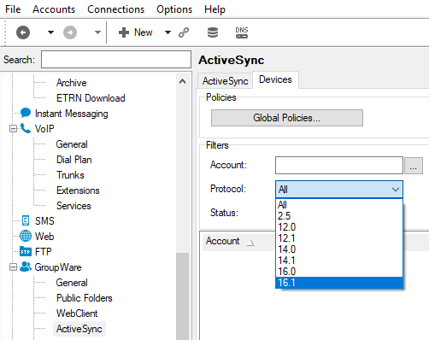Switch to the ActiveSync tab
429x340 pixels.
point(226,81)
